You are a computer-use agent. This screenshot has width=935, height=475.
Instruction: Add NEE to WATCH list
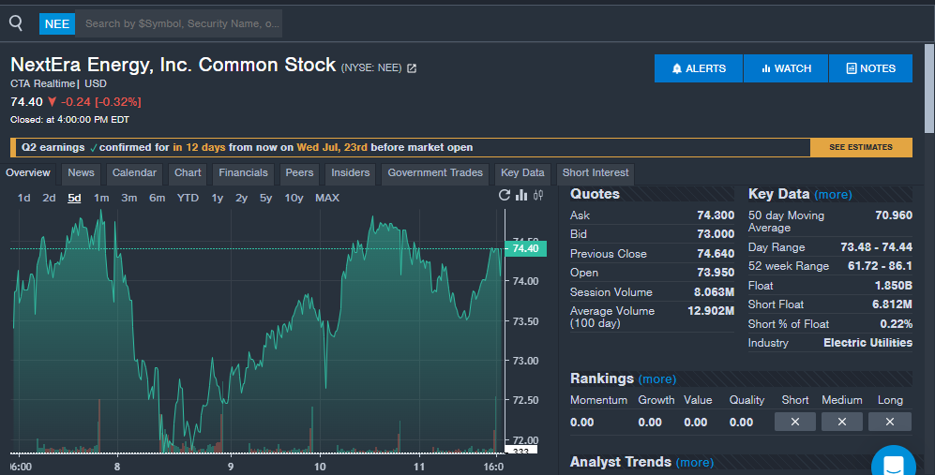pyautogui.click(x=786, y=68)
